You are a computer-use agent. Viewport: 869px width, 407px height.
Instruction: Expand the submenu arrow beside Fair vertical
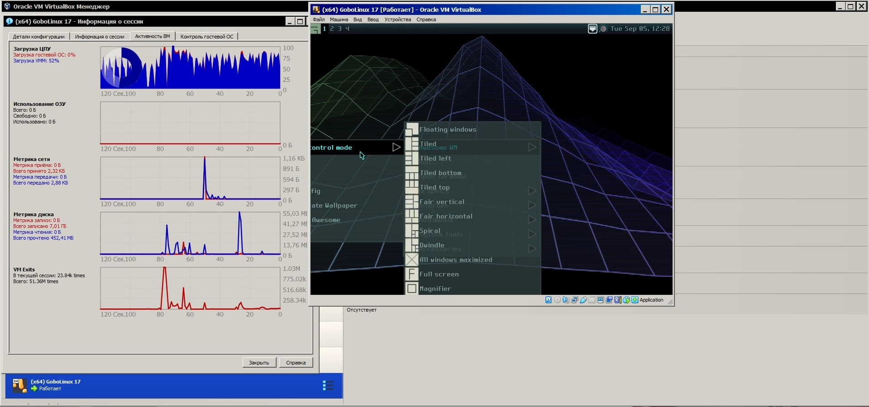coord(532,205)
